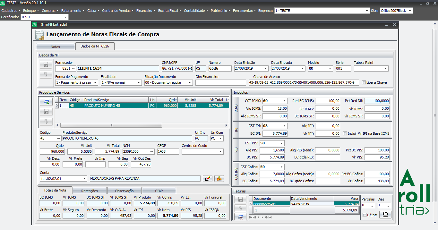Open the Escrita Fiscal menu

click(169, 11)
